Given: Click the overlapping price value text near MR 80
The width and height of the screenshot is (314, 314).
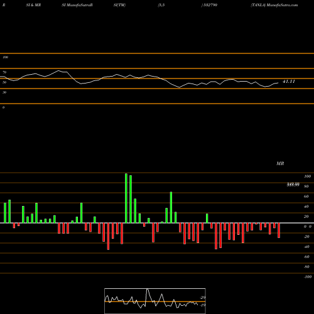Looking at the screenshot, I should 293,185.
